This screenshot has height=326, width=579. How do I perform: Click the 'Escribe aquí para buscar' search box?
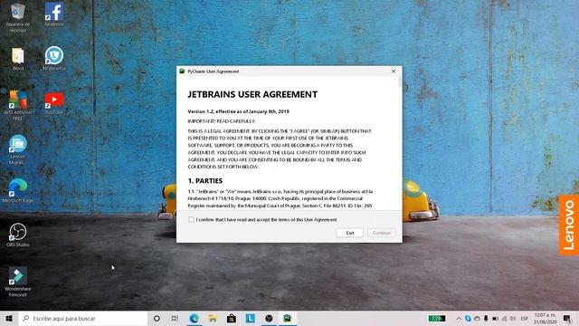(x=83, y=318)
